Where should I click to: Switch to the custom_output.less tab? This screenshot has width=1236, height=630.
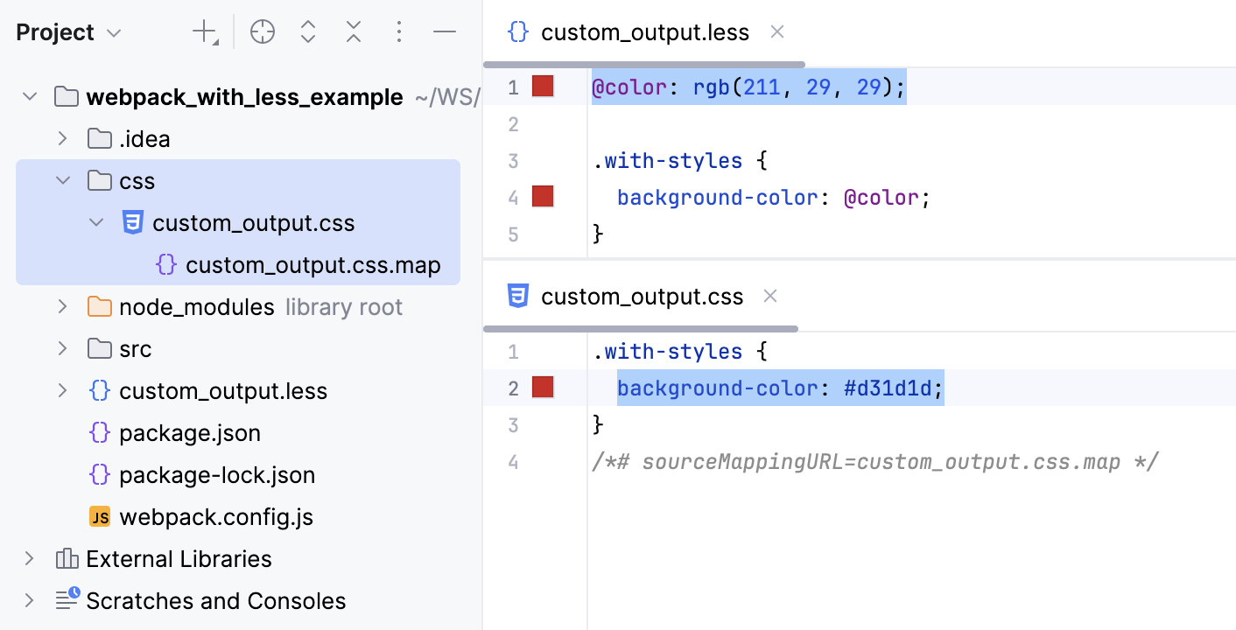(x=644, y=31)
